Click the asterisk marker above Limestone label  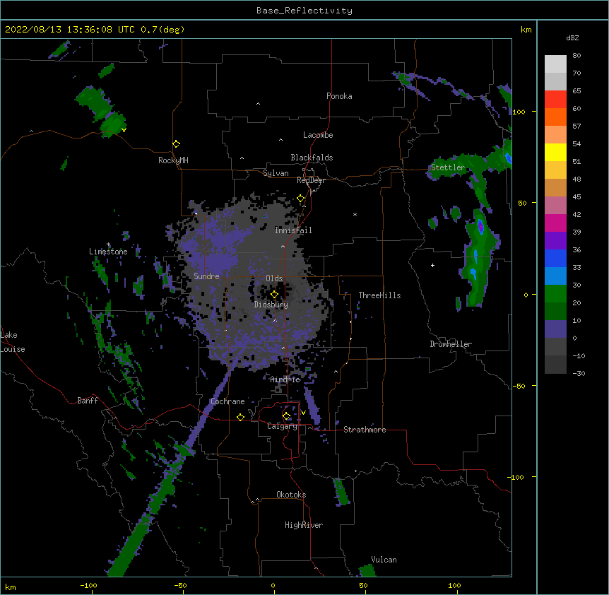pyautogui.click(x=109, y=245)
